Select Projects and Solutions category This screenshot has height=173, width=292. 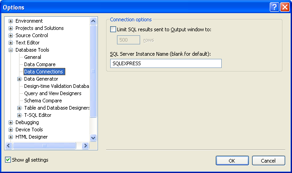click(x=39, y=28)
